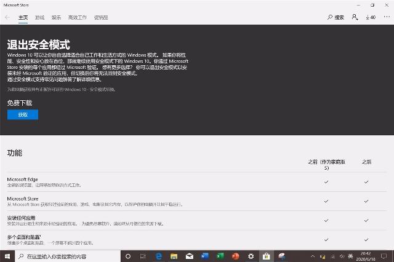
Task: Open the 促销品 tab
Action: [101, 17]
